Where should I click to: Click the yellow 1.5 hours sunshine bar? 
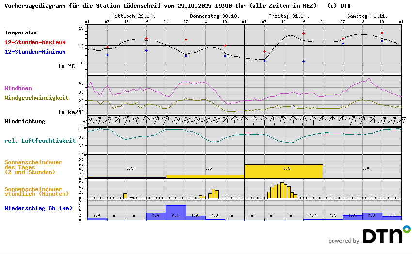pyautogui.click(x=205, y=176)
